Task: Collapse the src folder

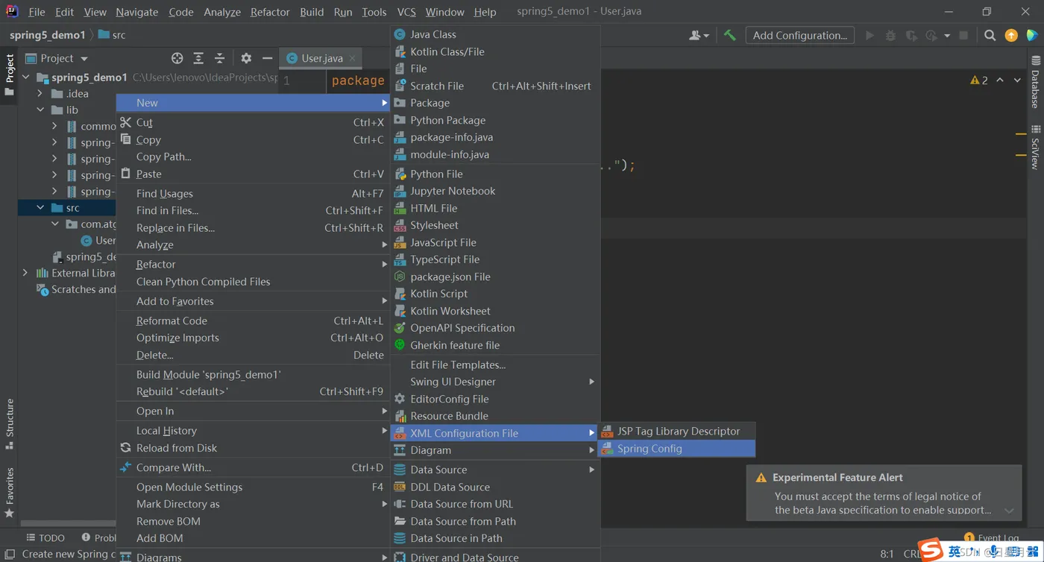Action: tap(40, 208)
